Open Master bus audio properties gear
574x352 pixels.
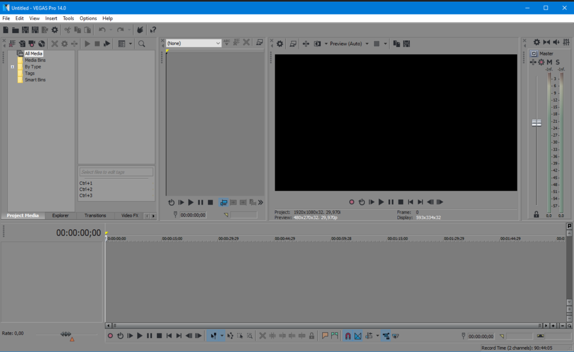click(x=536, y=43)
